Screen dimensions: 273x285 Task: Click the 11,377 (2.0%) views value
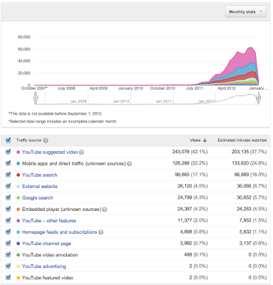[192, 220]
